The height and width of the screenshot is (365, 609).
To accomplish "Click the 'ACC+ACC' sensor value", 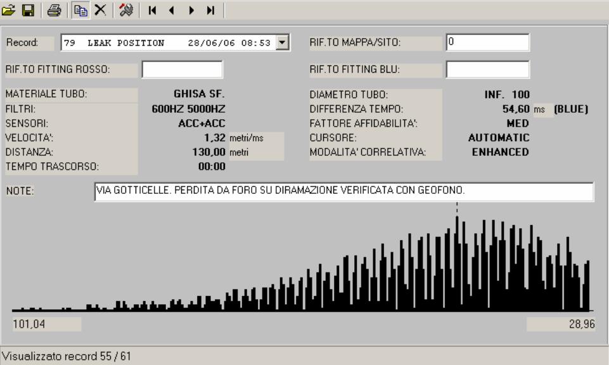I will [x=202, y=123].
